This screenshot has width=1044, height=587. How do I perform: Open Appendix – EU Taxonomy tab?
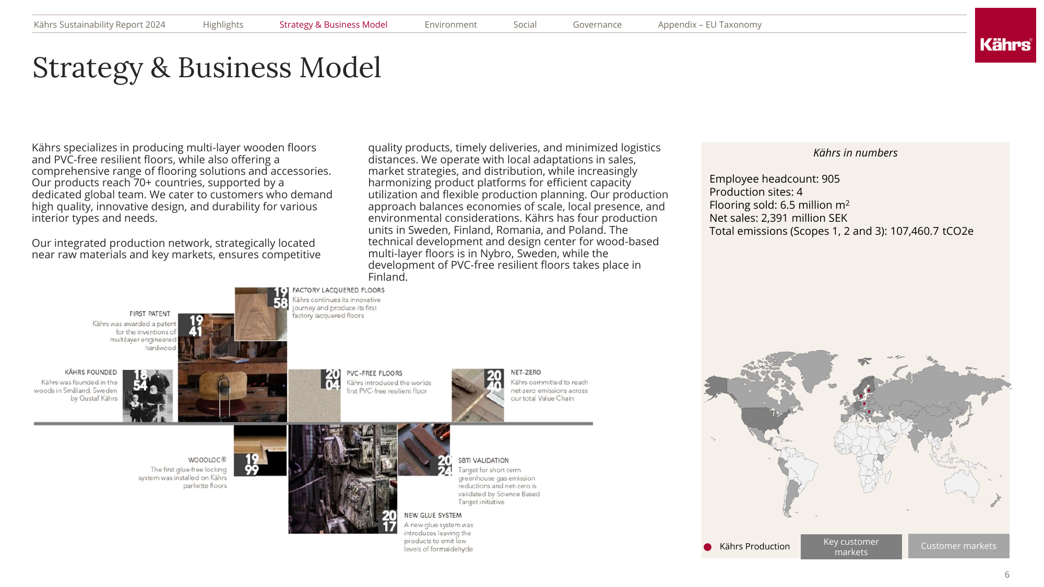(x=709, y=25)
